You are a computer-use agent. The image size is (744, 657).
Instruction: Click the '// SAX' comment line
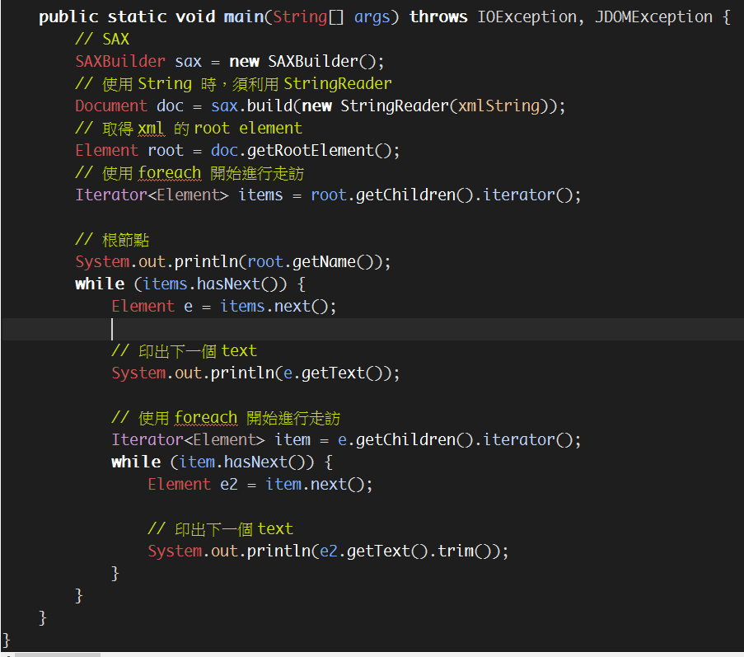pyautogui.click(x=102, y=40)
